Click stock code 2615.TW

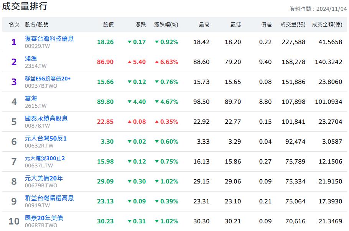pos(36,106)
